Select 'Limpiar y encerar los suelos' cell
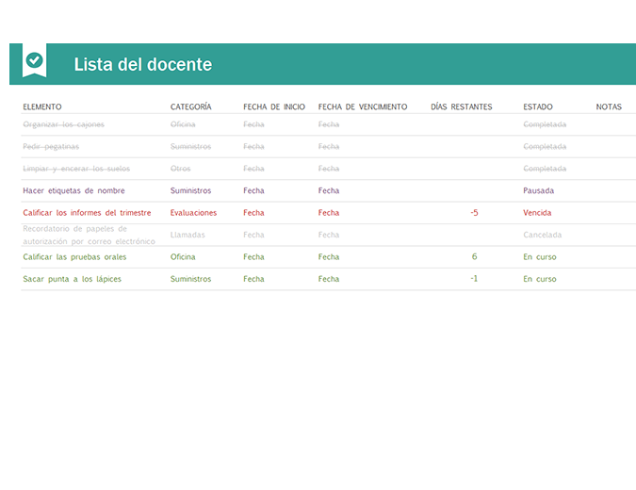Screen dimensions: 636x490 76,169
